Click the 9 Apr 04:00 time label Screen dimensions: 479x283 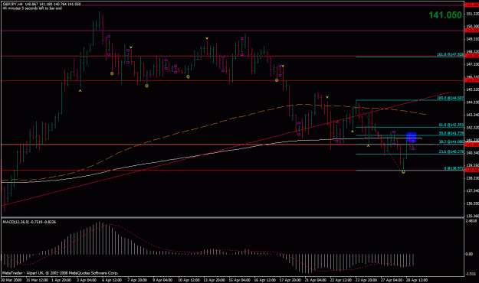pyautogui.click(x=162, y=280)
